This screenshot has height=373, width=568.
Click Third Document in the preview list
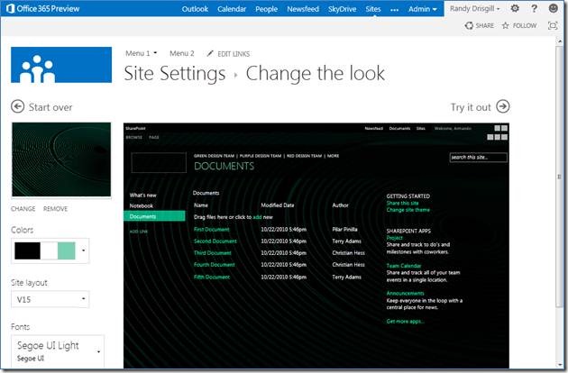212,253
